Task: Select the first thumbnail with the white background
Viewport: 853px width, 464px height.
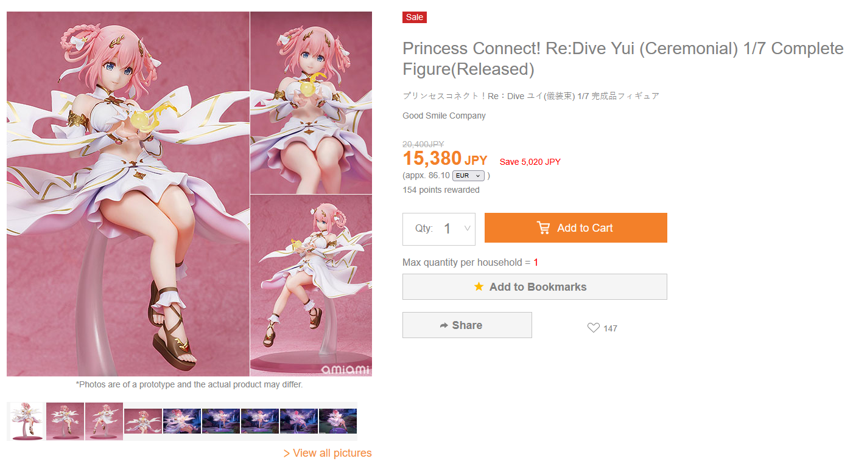Action: coord(27,421)
